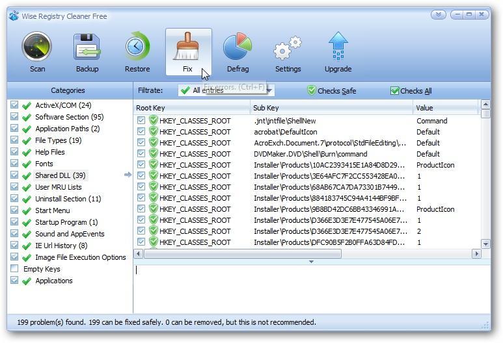Uncheck the ActiveX/COM (24) category checkbox
The width and height of the screenshot is (503, 343).
[14, 105]
